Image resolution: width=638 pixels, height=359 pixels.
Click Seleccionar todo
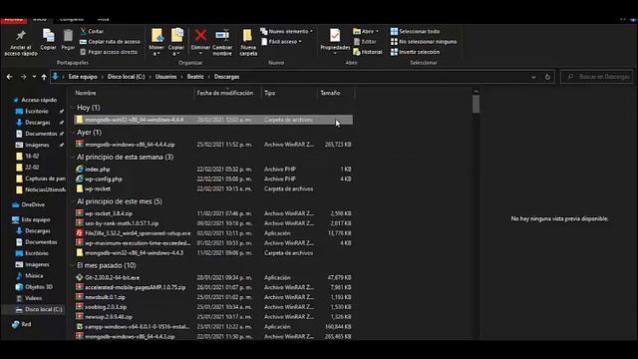[x=416, y=31]
